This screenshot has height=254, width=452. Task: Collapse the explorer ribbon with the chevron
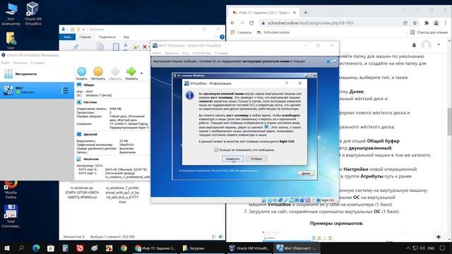[216, 37]
